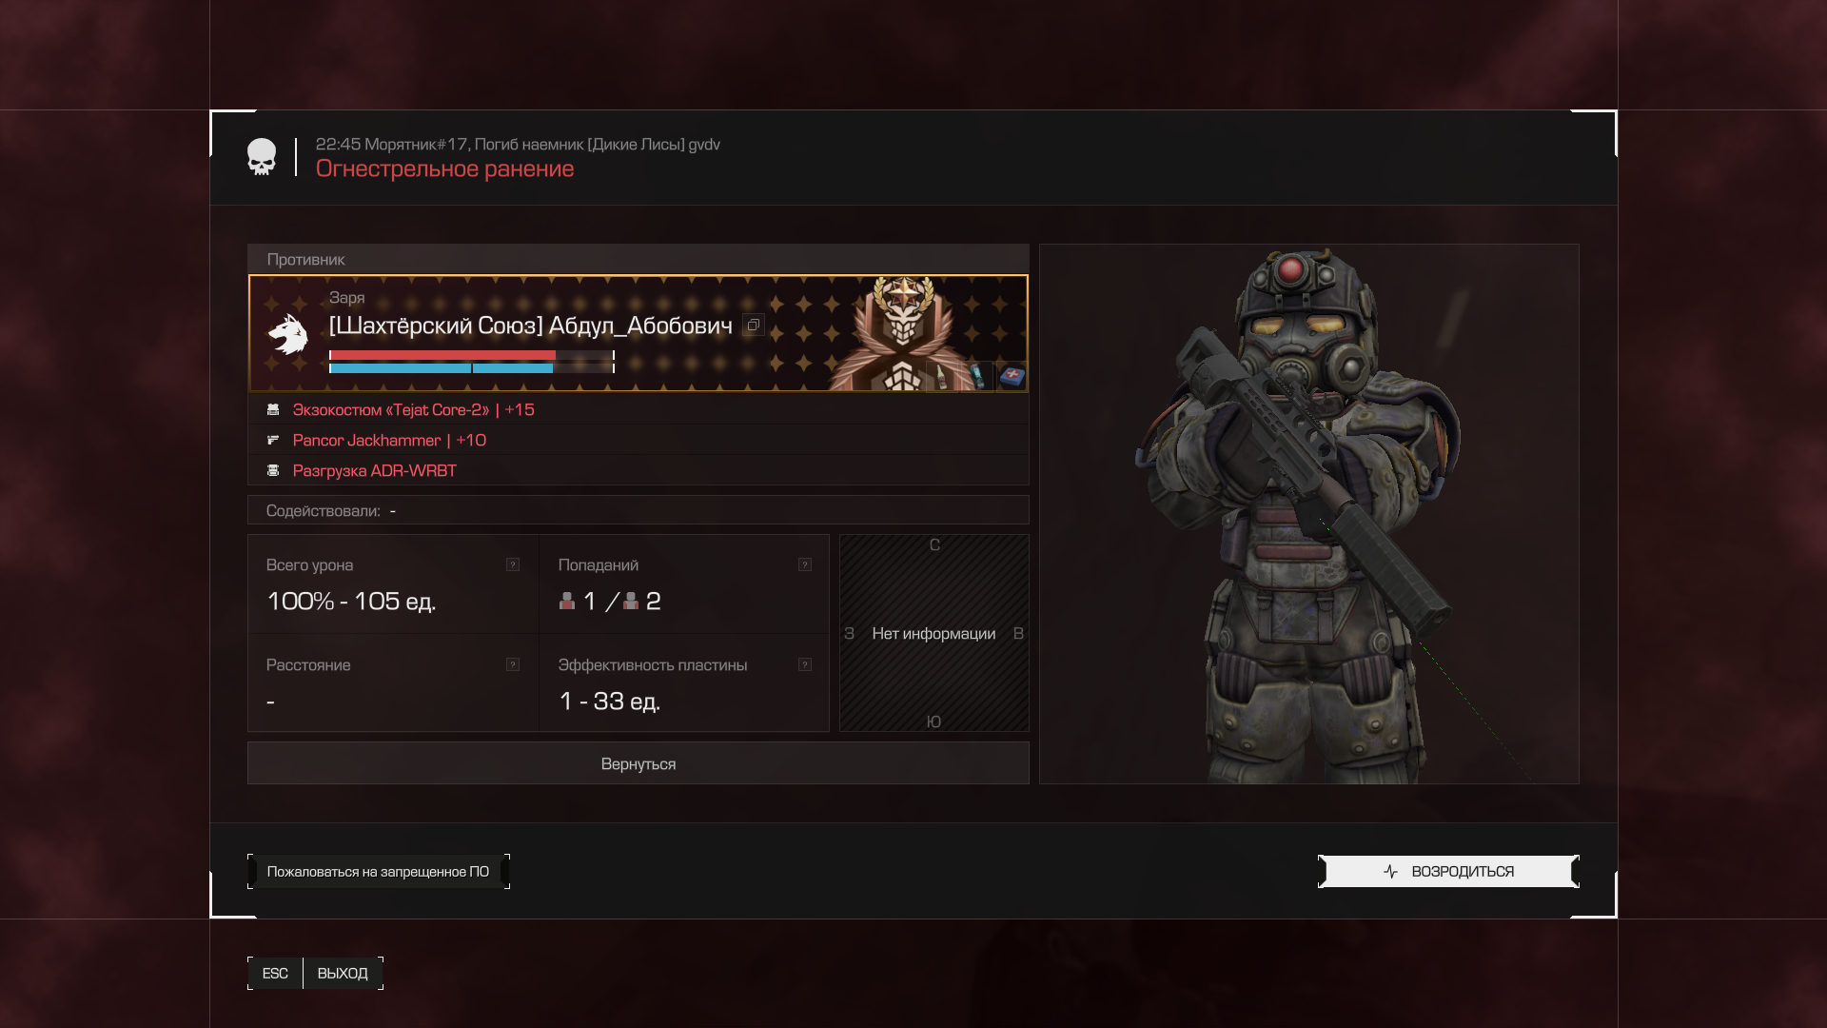The width and height of the screenshot is (1827, 1028).
Task: Click the energy drink can icon in banner
Action: click(x=976, y=377)
